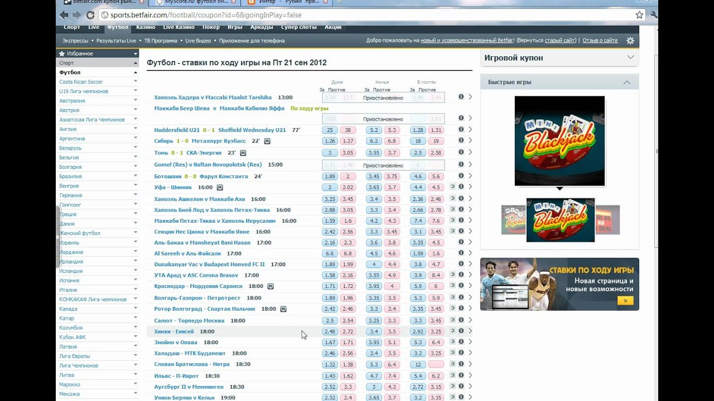
Task: Collapse the Быстрые игры section
Action: tap(627, 82)
